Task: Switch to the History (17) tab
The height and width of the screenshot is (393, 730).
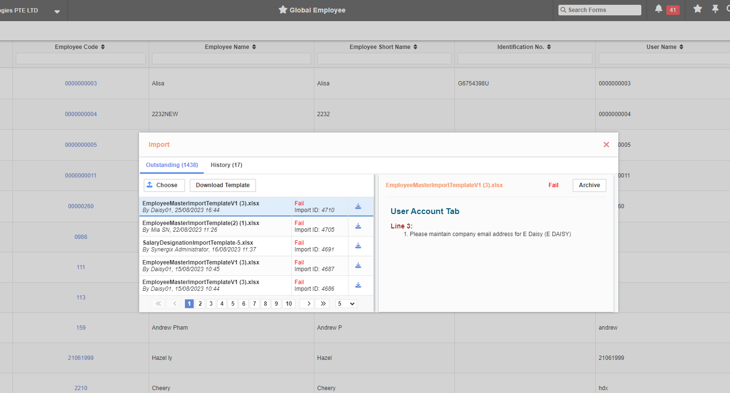Action: pyautogui.click(x=226, y=165)
